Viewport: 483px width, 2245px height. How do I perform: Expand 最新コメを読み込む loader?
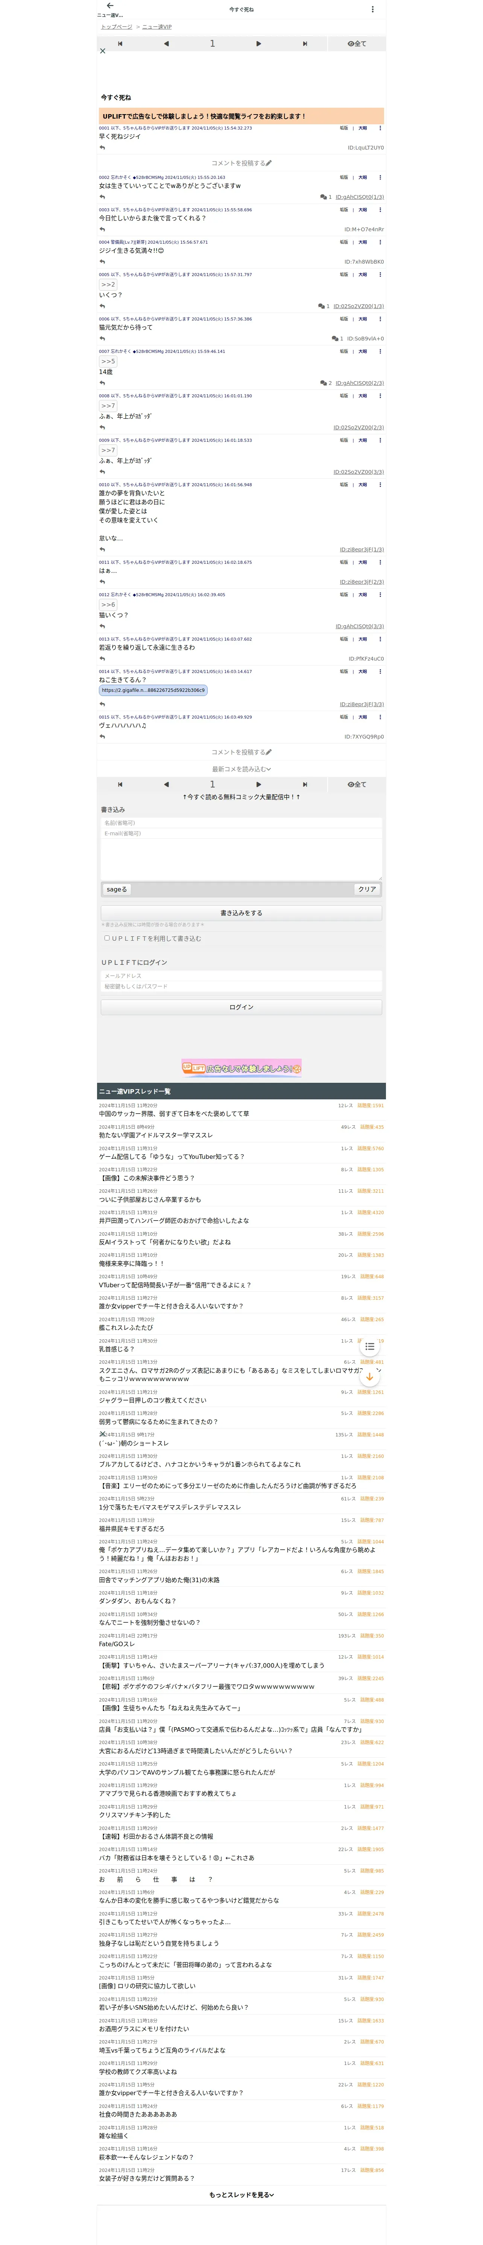[241, 769]
